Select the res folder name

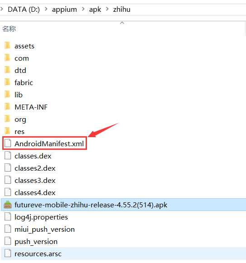(x=19, y=132)
